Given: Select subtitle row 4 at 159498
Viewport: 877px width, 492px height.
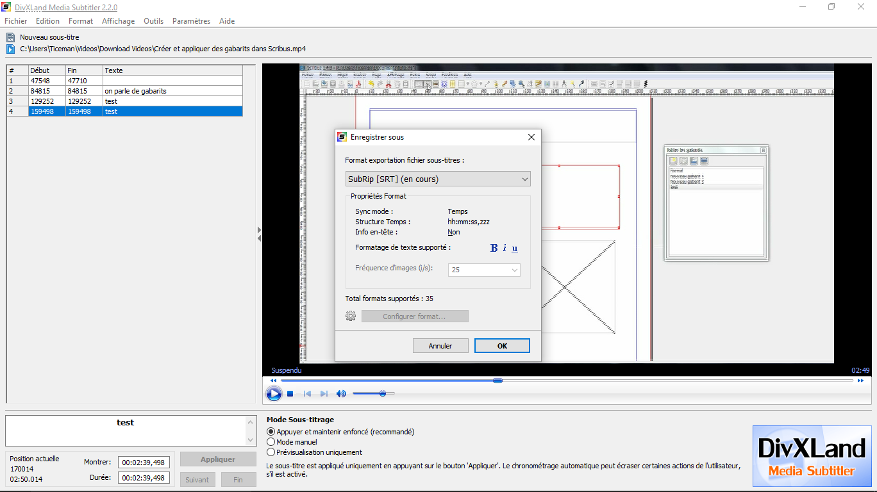Looking at the screenshot, I should click(125, 111).
